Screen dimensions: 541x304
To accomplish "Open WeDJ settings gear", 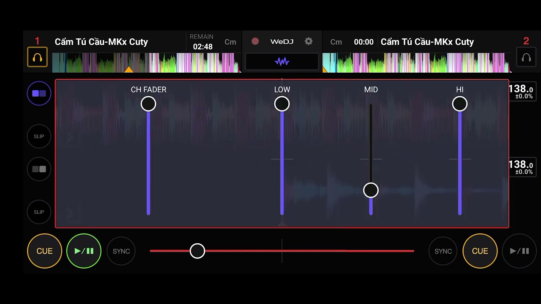I will click(309, 41).
